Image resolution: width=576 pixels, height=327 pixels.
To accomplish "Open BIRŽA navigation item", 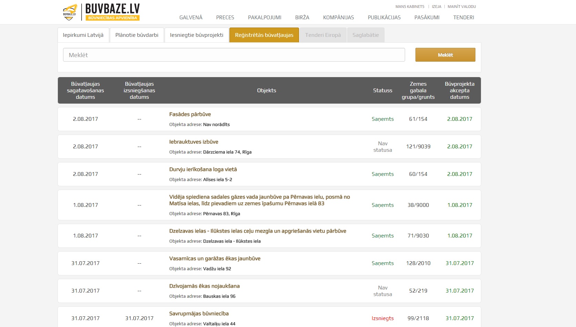I will pos(302,18).
